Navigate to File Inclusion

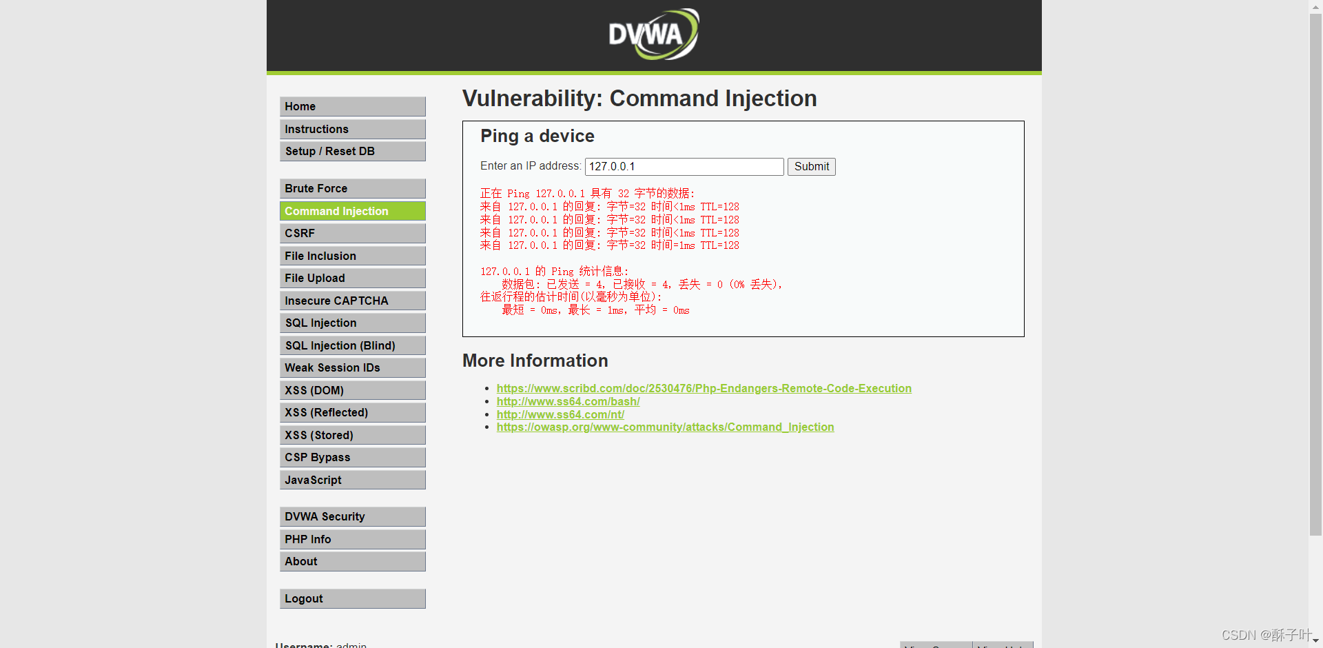coord(352,256)
